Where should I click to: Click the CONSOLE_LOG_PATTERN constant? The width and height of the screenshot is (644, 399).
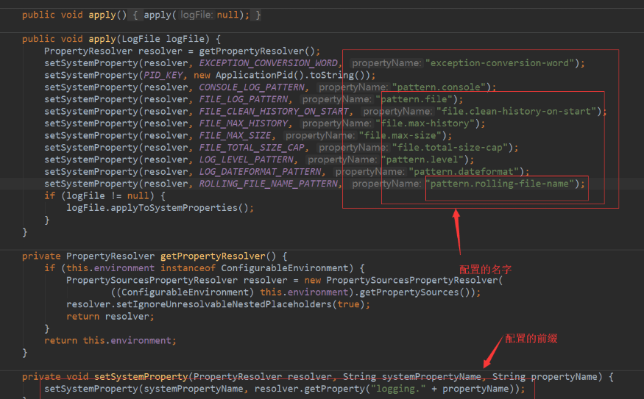click(252, 87)
